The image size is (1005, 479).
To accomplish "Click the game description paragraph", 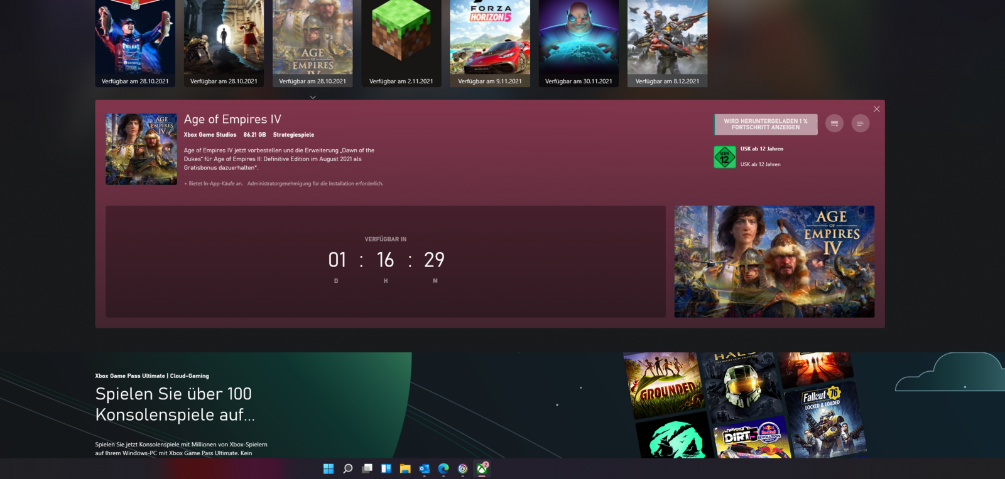I will pyautogui.click(x=279, y=159).
